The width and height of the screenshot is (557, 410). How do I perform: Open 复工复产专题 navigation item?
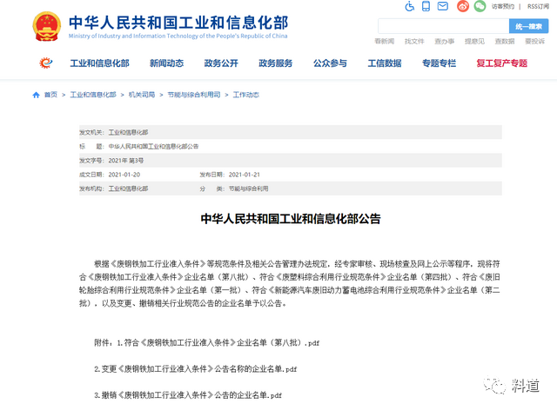pyautogui.click(x=501, y=63)
